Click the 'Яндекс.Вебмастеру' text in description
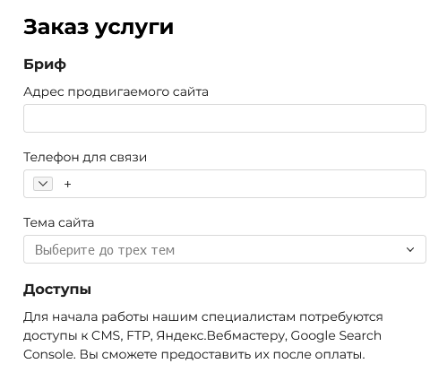The width and height of the screenshot is (447, 381). (x=221, y=336)
